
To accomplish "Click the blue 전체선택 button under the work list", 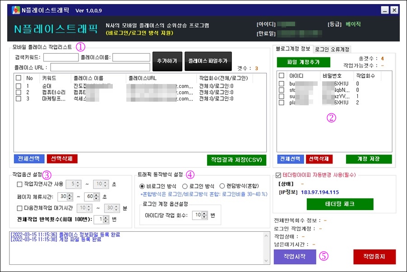I will pos(29,159).
